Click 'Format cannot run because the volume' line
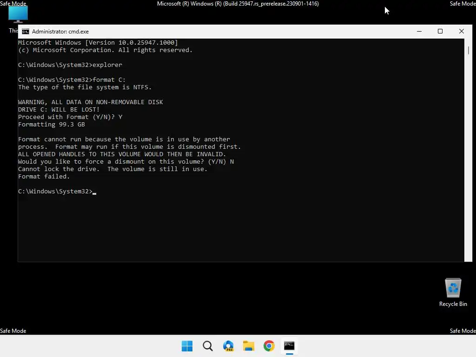Viewport: 476px width, 357px height. [x=124, y=139]
